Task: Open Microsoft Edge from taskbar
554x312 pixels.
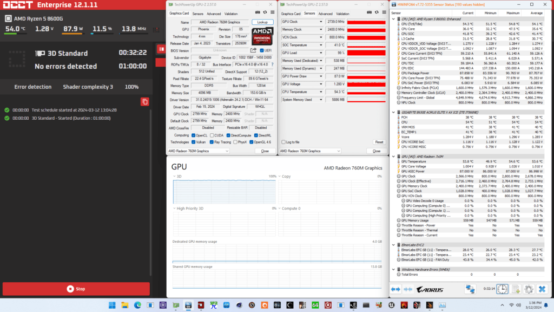Action: tap(137, 305)
